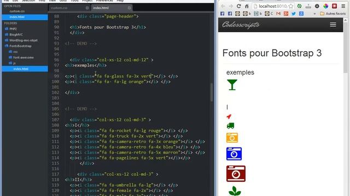Viewport: 350px width, 196px height.
Task: Click the 'Fonts pour Bootstrap 3' heading
Action: (272, 53)
